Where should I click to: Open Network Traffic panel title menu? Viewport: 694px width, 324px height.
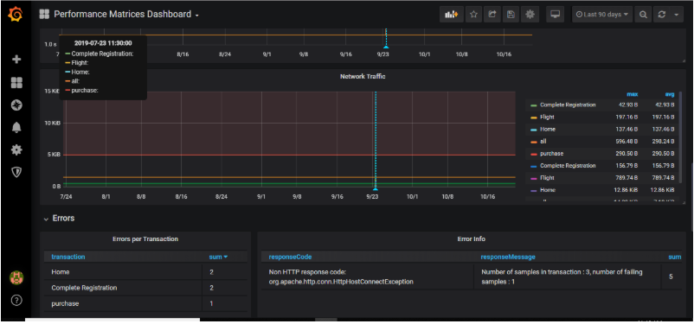pyautogui.click(x=363, y=77)
